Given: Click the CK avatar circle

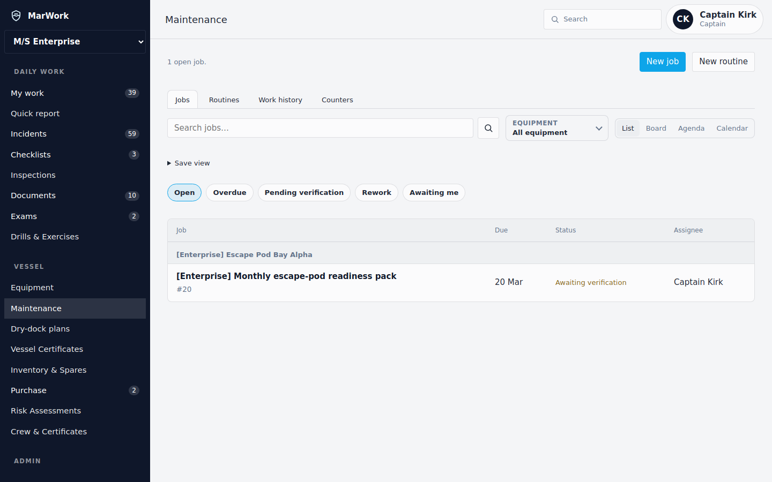Looking at the screenshot, I should (x=683, y=19).
